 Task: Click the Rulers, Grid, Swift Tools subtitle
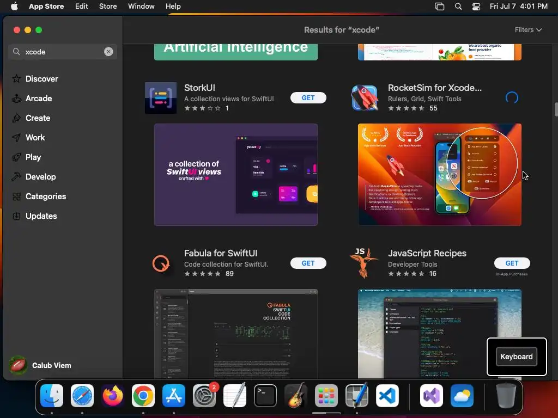click(x=424, y=99)
